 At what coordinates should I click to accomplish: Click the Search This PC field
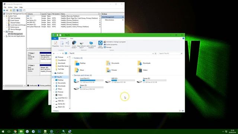(x=170, y=54)
